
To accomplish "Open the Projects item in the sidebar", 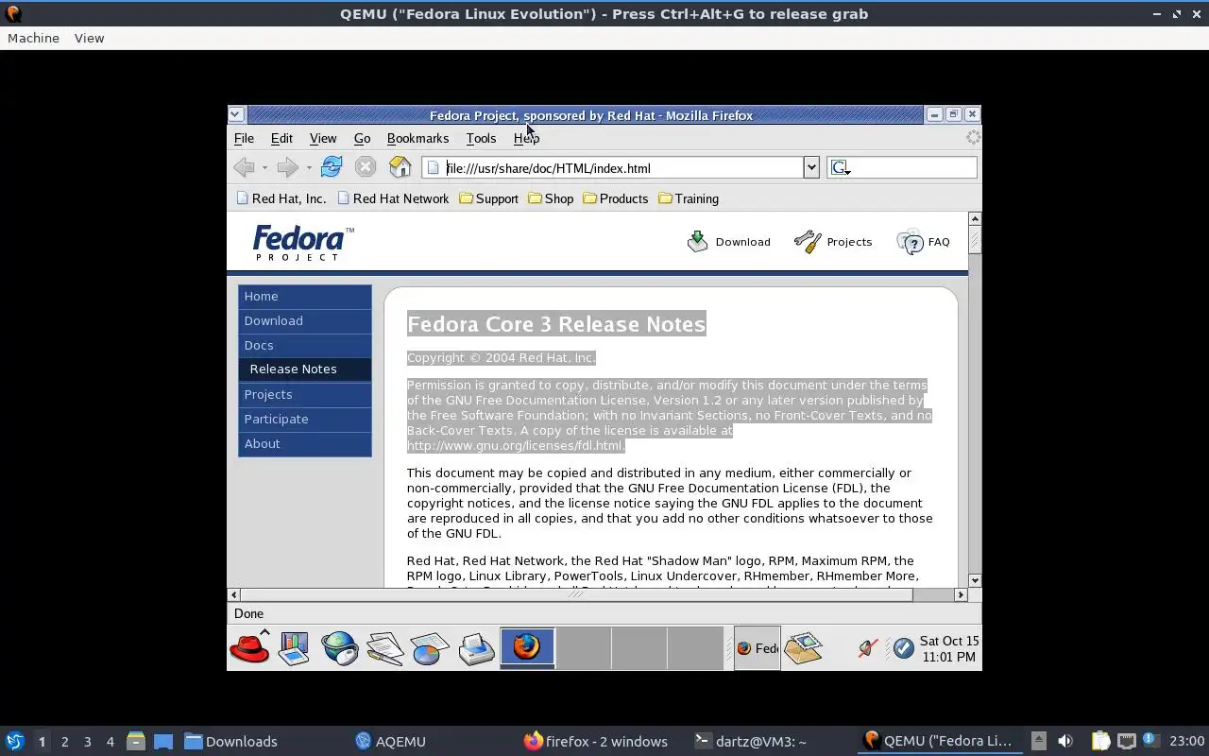I will coord(305,395).
